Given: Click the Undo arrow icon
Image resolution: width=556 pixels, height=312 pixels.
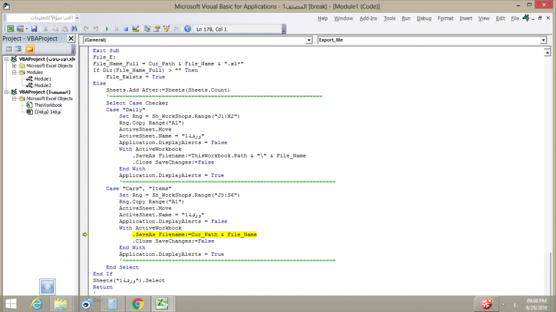Looking at the screenshot, I should tap(86, 29).
